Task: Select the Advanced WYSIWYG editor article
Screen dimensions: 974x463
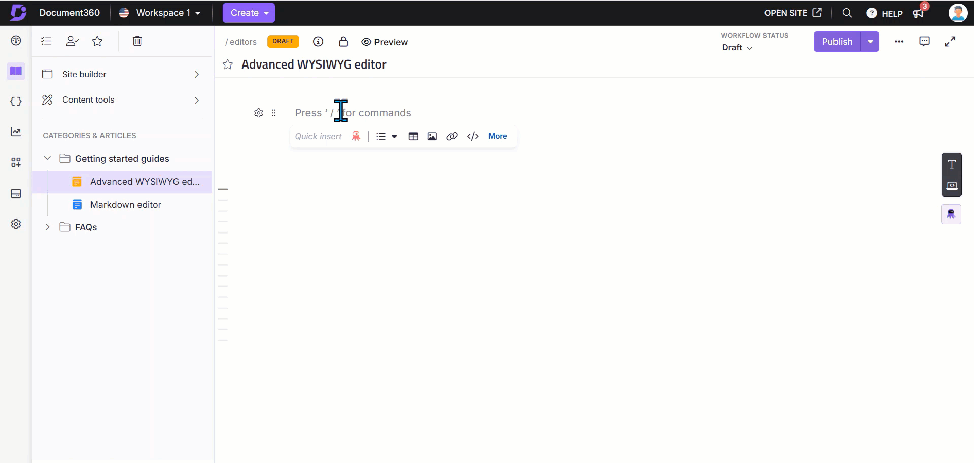Action: [x=122, y=182]
